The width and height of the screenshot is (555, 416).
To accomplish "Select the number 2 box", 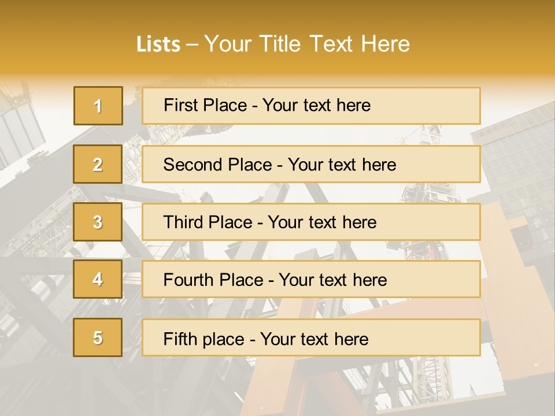I will coord(98,164).
